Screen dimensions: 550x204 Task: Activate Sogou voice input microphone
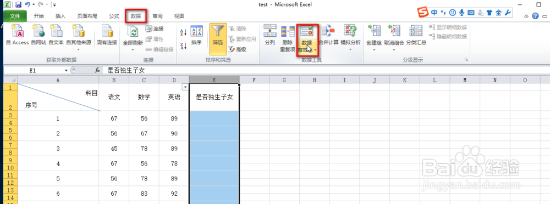coord(462,13)
